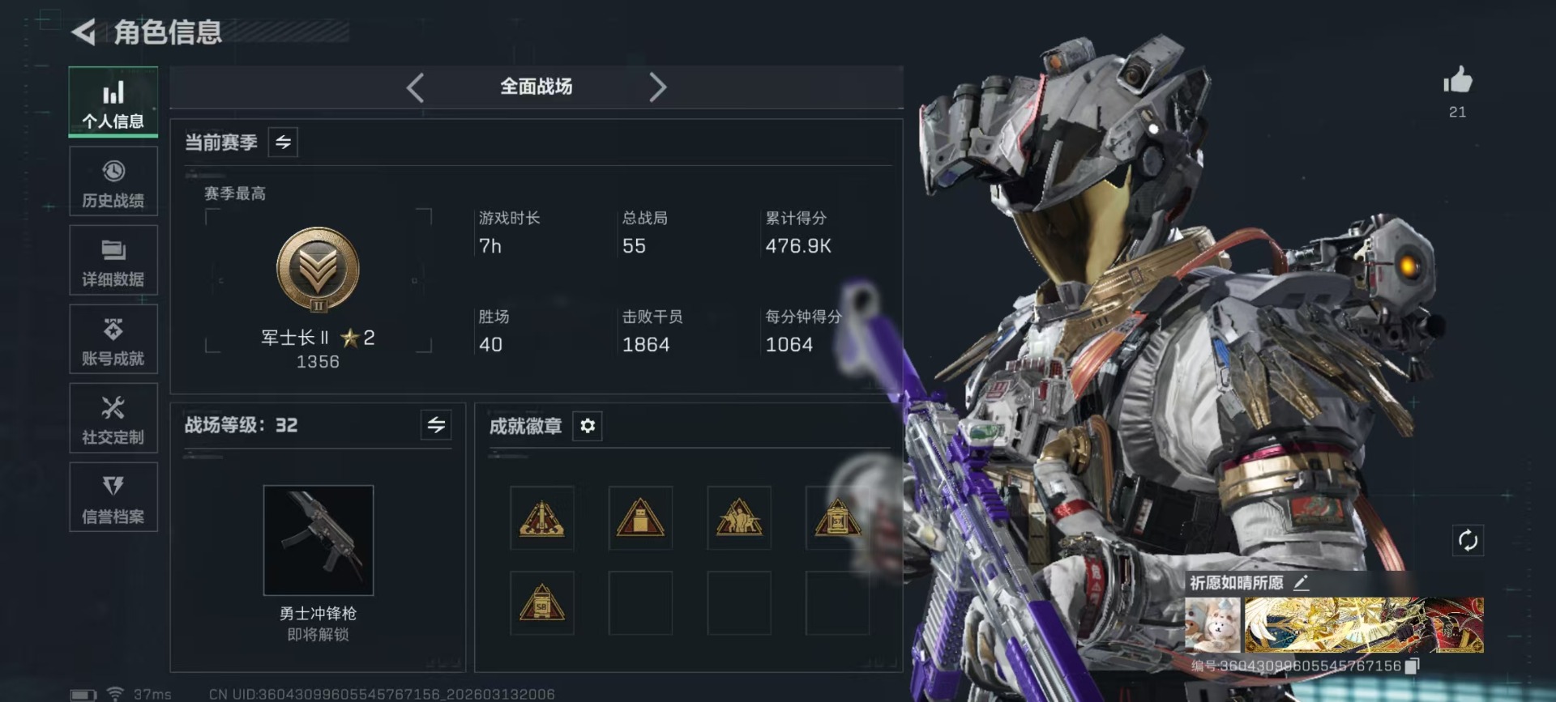Switch to next mode with right chevron

point(657,87)
